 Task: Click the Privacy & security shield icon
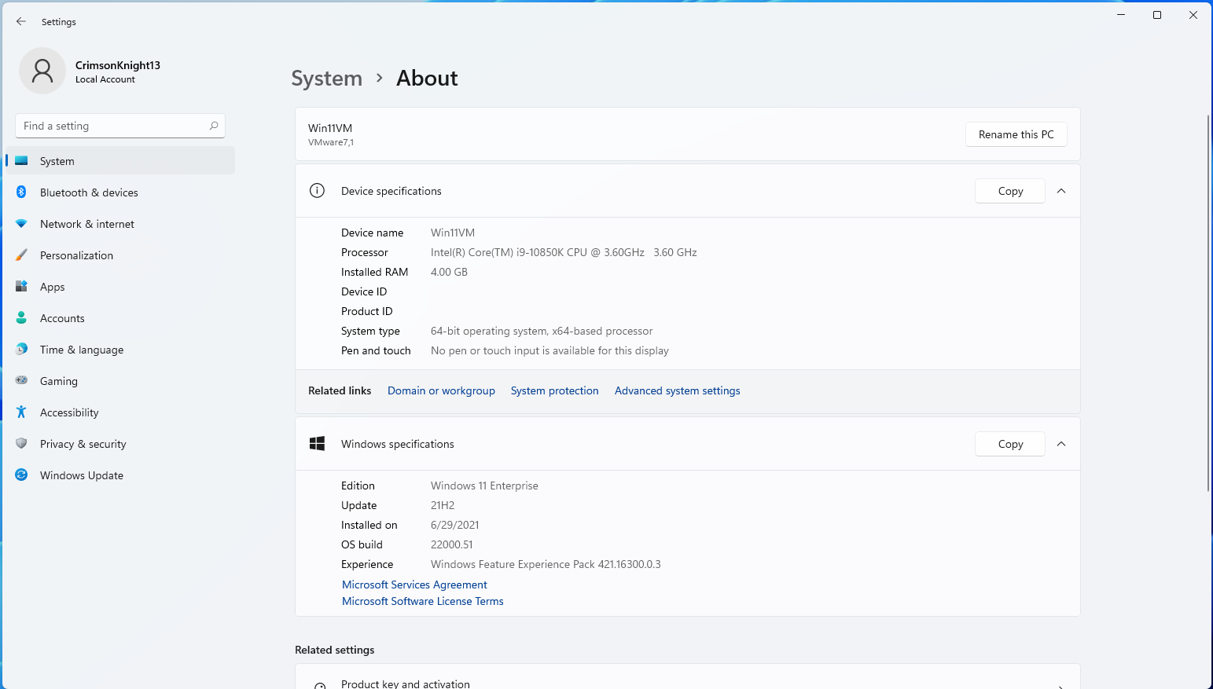click(x=22, y=444)
